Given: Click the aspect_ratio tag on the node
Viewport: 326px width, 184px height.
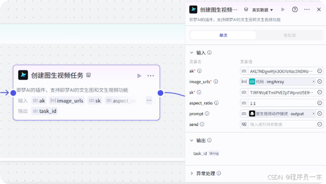Looking at the screenshot, I should (121, 100).
